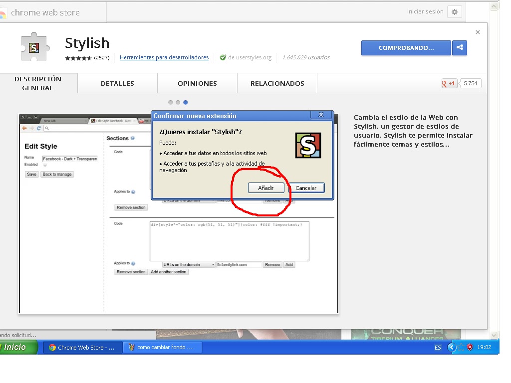
Task: Click upper Remove section button
Action: [131, 207]
